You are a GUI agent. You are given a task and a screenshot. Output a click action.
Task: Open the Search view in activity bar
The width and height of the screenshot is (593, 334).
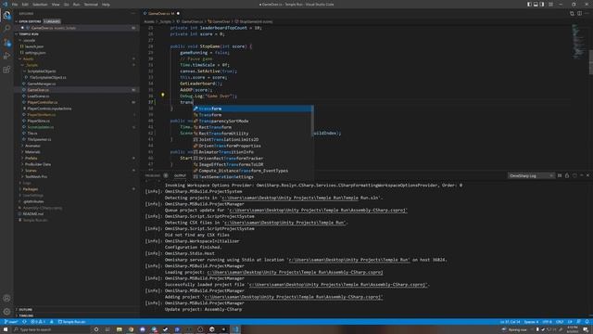[x=6, y=29]
